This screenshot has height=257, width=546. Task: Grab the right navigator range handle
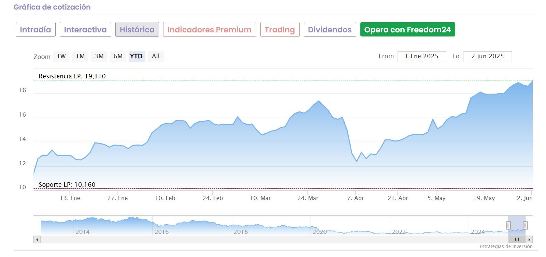525,225
